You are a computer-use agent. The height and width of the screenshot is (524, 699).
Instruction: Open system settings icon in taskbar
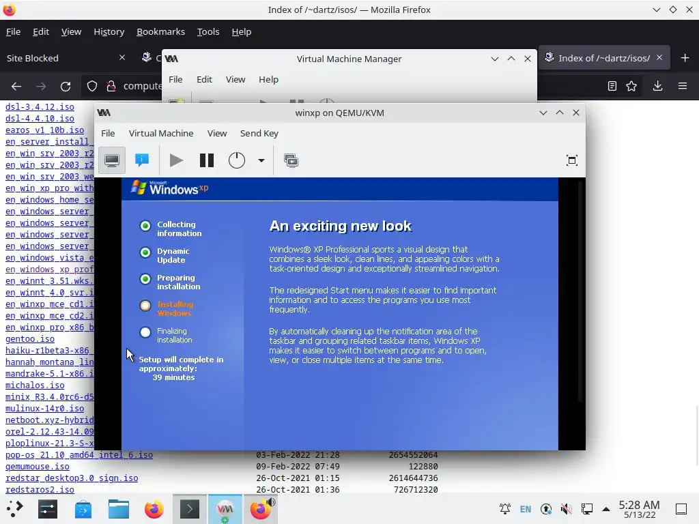click(x=48, y=509)
